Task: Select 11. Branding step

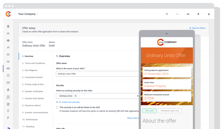Action: click(x=28, y=127)
